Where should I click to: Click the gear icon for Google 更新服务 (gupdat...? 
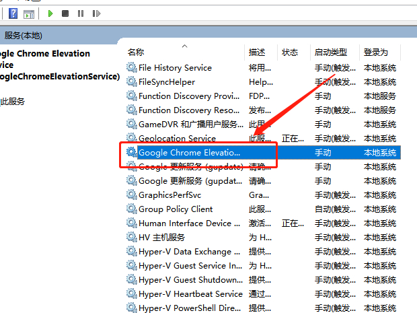(131, 180)
